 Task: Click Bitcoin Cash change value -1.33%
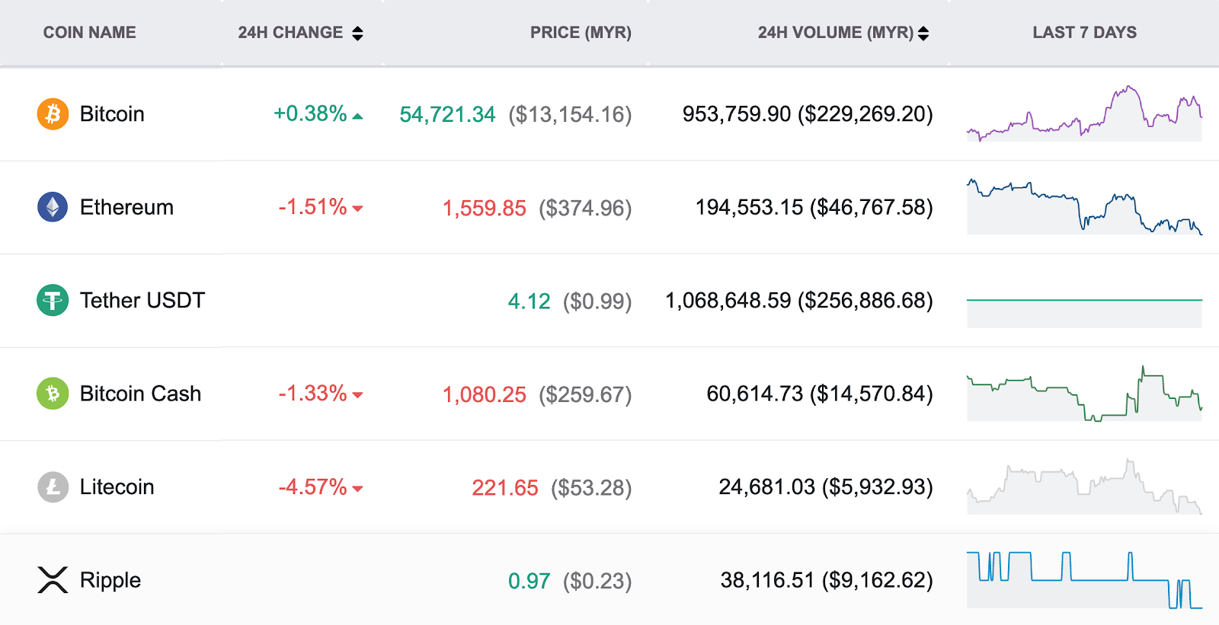pos(312,394)
